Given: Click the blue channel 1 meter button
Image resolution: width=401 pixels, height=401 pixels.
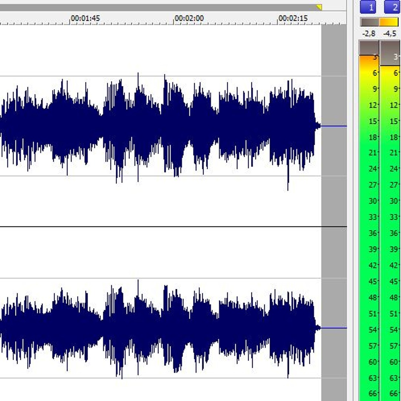Looking at the screenshot, I should tap(368, 7).
